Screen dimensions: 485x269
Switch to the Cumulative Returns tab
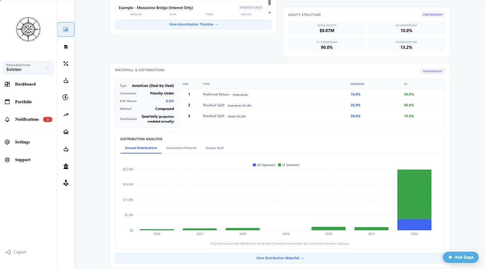(x=181, y=148)
